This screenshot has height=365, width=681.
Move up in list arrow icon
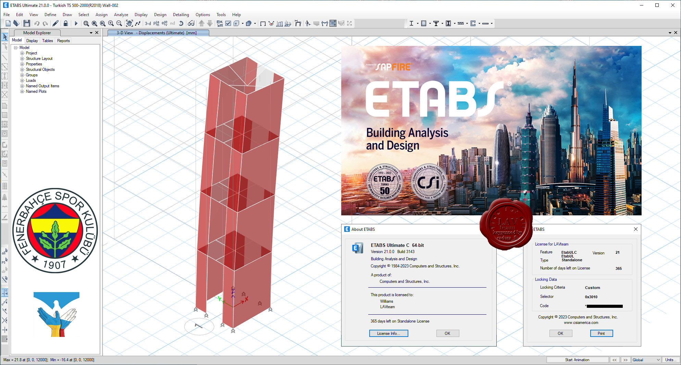coord(201,23)
